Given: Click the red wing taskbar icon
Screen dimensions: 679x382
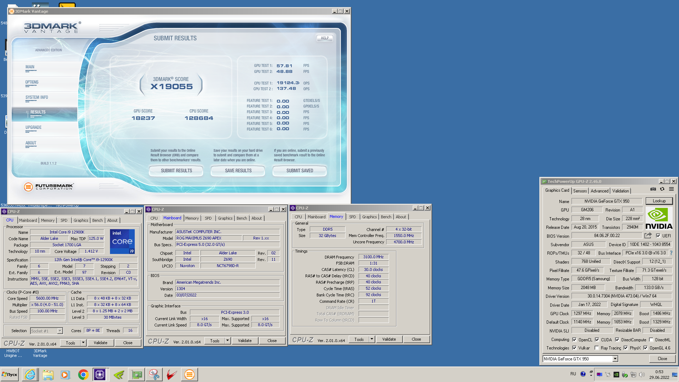Looking at the screenshot, I should 172,375.
